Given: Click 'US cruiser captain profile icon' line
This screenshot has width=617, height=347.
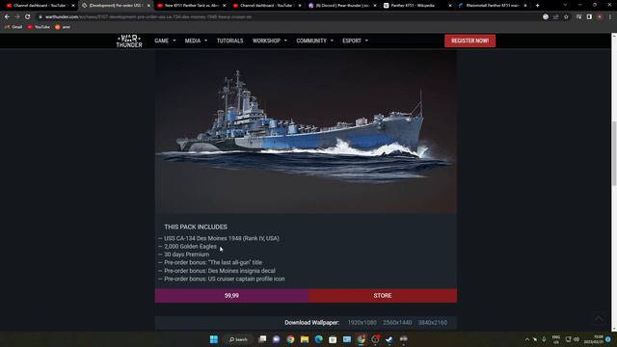Looking at the screenshot, I should point(225,279).
